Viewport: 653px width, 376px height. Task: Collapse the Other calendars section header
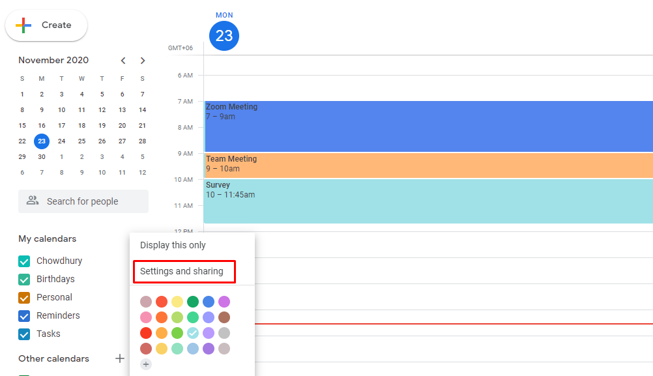click(x=53, y=358)
